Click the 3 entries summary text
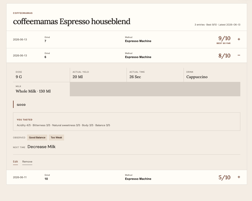The width and height of the screenshot is (252, 201). point(217,25)
